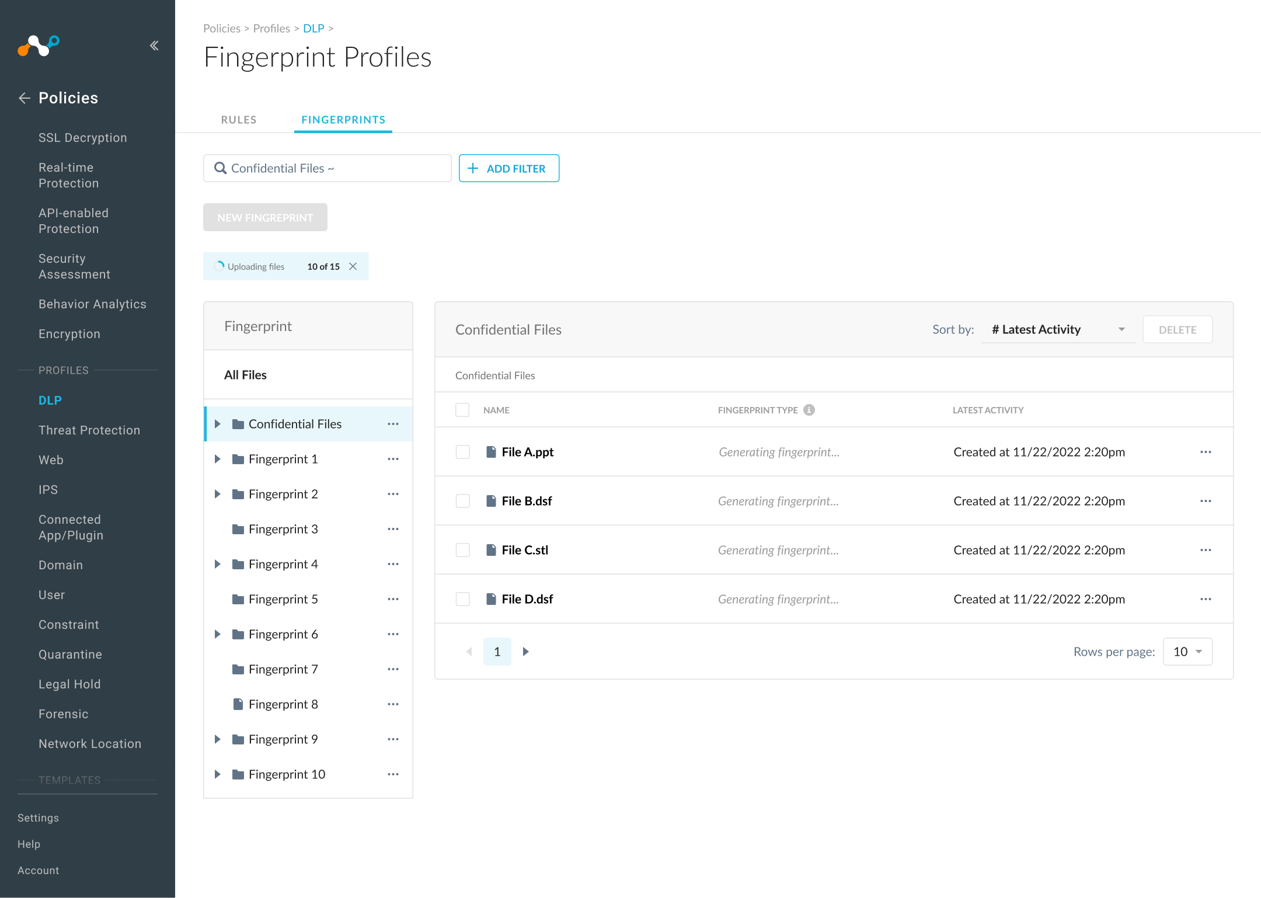Viewport: 1261px width, 898px height.
Task: Click the document icon next to Fingerprint 8
Action: (x=238, y=704)
